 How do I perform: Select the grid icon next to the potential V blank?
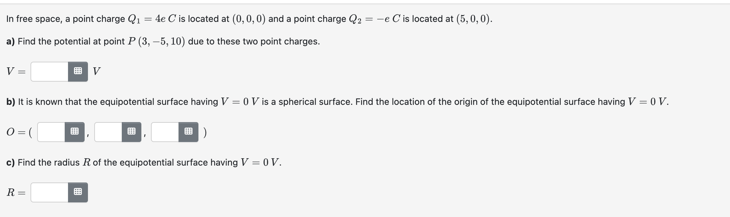pos(79,71)
